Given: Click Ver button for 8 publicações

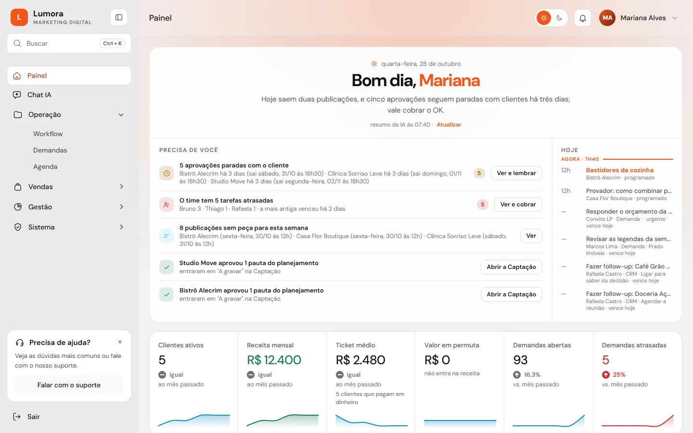Looking at the screenshot, I should tap(531, 236).
